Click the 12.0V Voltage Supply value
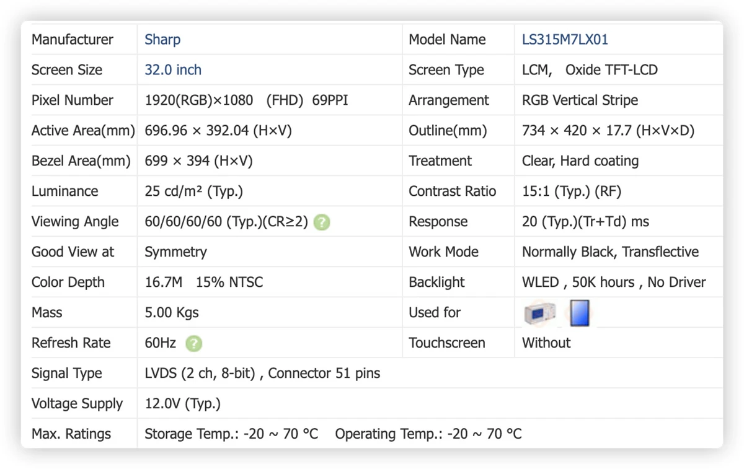The width and height of the screenshot is (744, 469). click(182, 404)
